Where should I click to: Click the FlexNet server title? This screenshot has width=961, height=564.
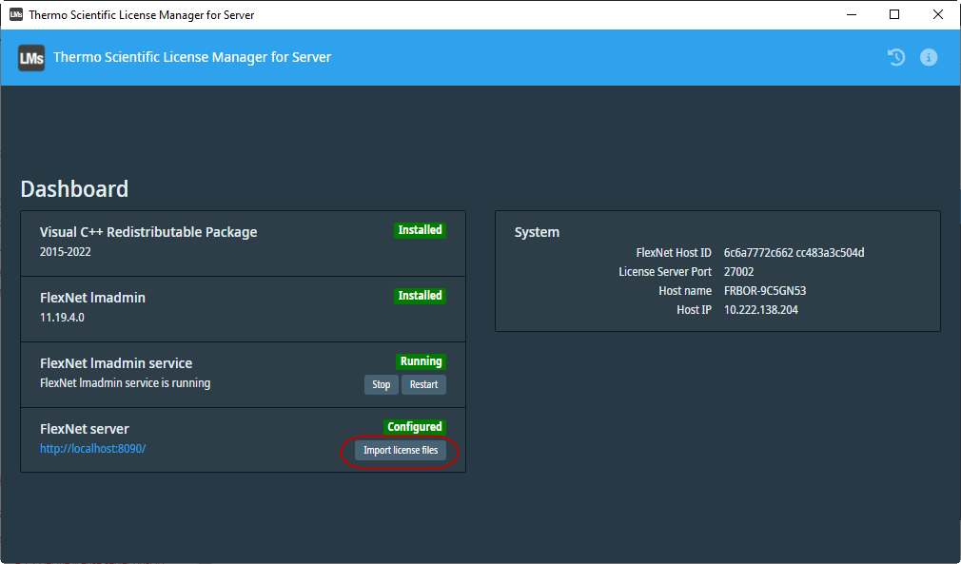pyautogui.click(x=85, y=429)
